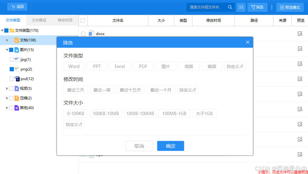Screen dimensions: 308x174
Task: Expand the 压缩(2) tree node
Action: [7, 98]
